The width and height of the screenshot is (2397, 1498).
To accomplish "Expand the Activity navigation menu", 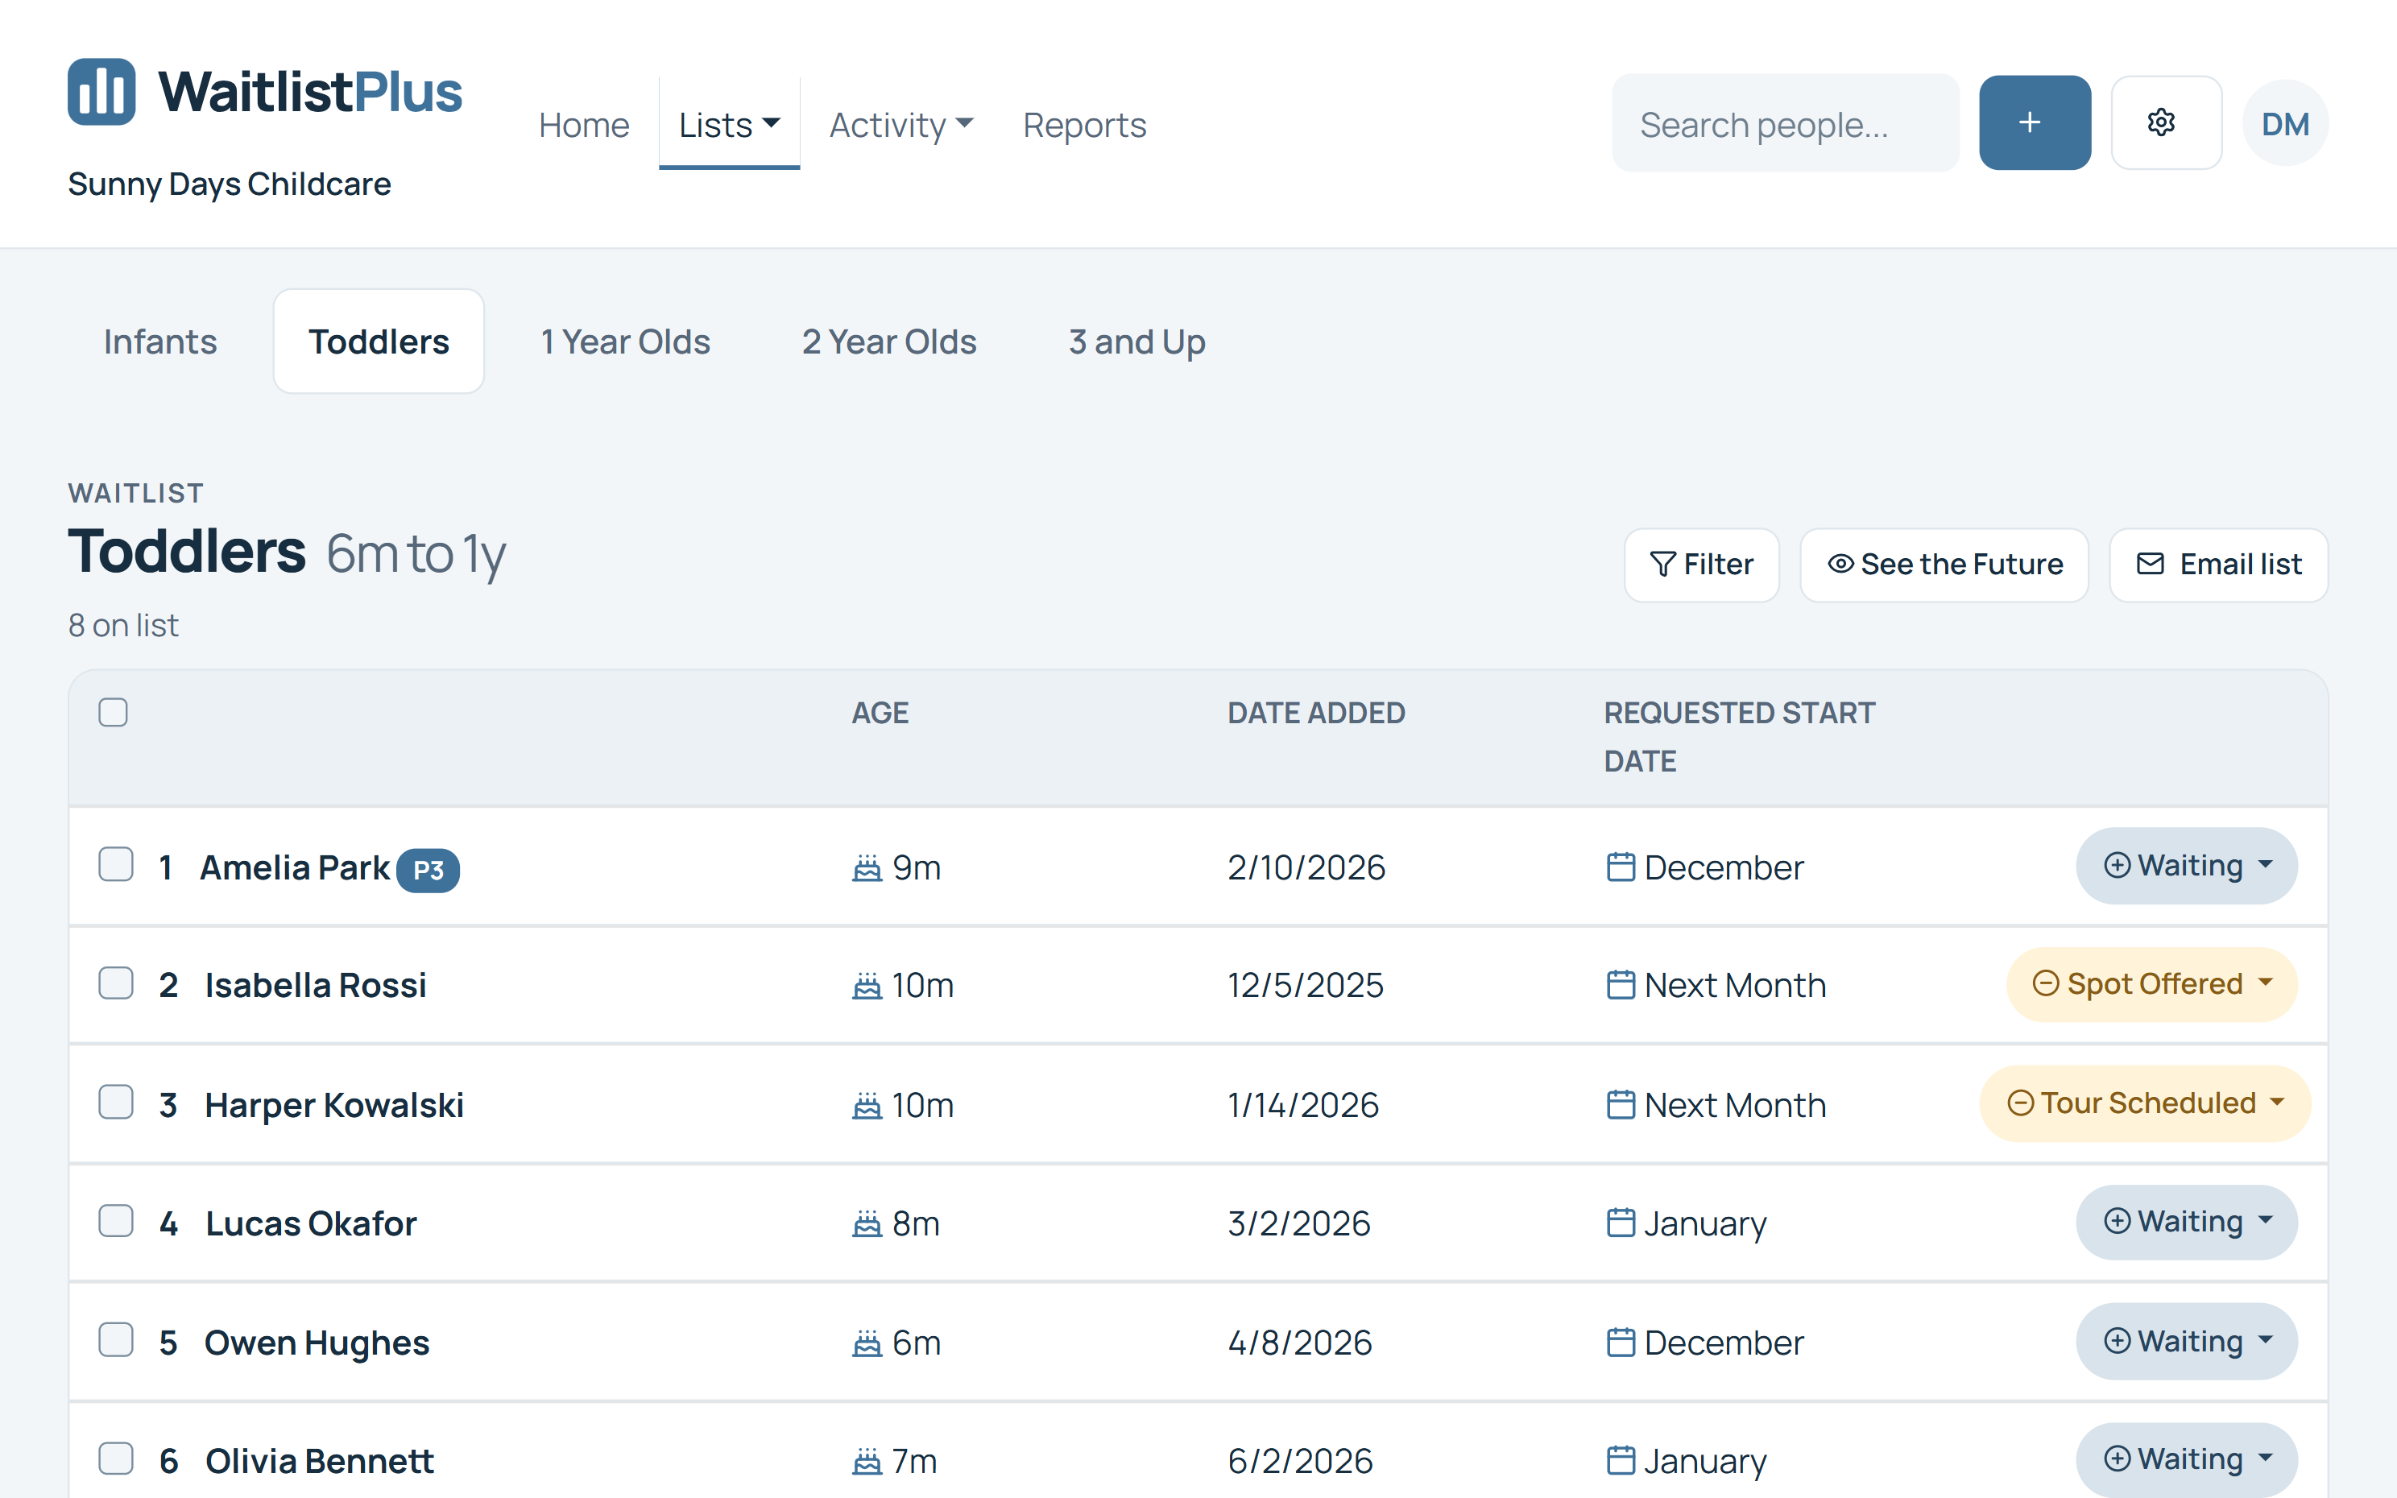I will [901, 125].
